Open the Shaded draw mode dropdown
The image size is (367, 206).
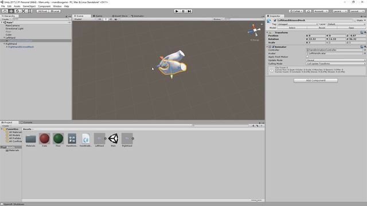[84, 19]
